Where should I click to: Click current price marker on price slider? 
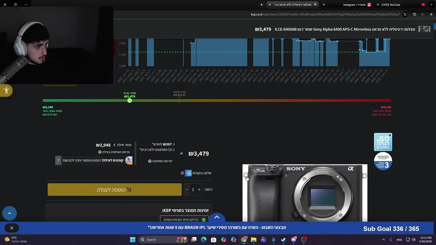point(129,100)
